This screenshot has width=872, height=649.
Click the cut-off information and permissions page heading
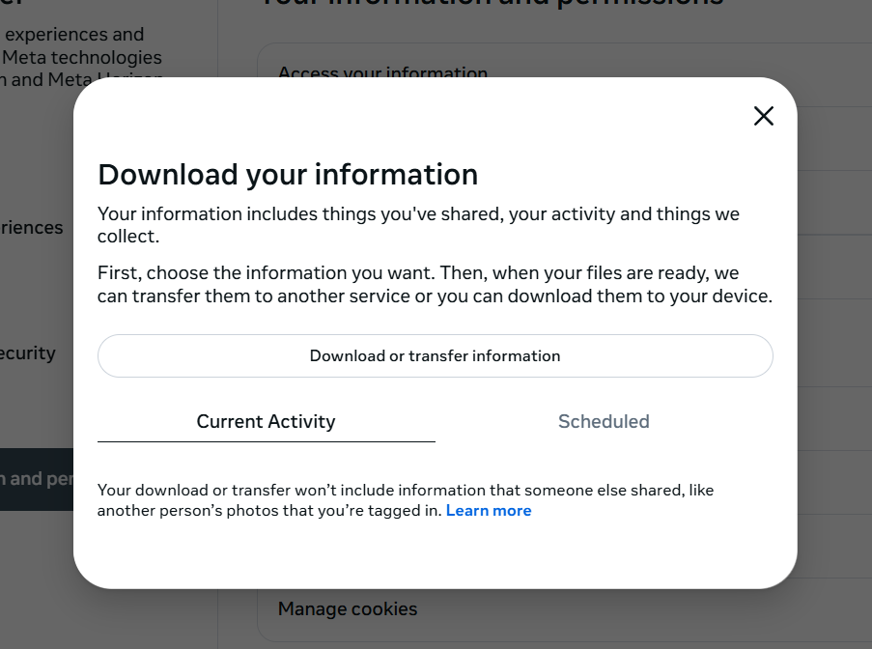pos(492,4)
